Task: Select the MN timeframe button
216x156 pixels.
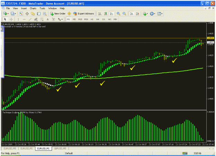Action: [115, 19]
